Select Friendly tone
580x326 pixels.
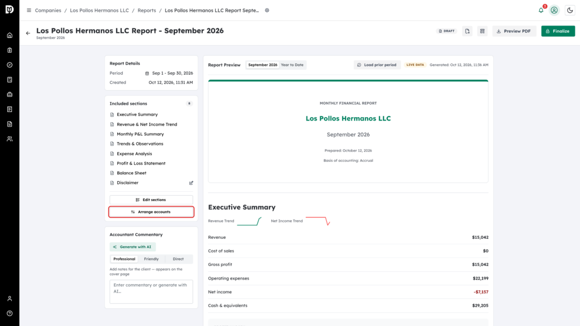[151, 259]
